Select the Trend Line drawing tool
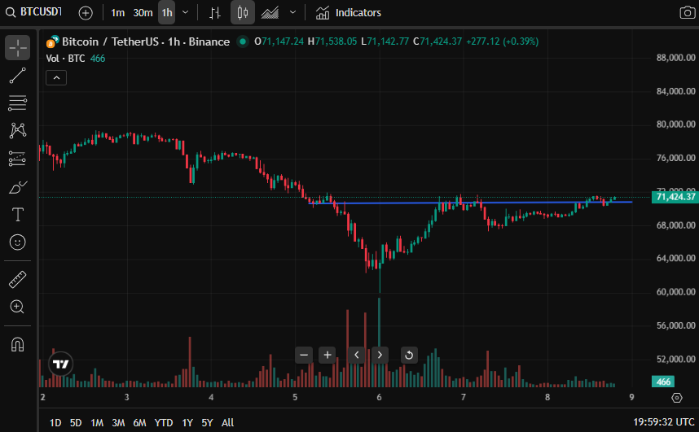Viewport: 699px width, 432px height. (17, 76)
